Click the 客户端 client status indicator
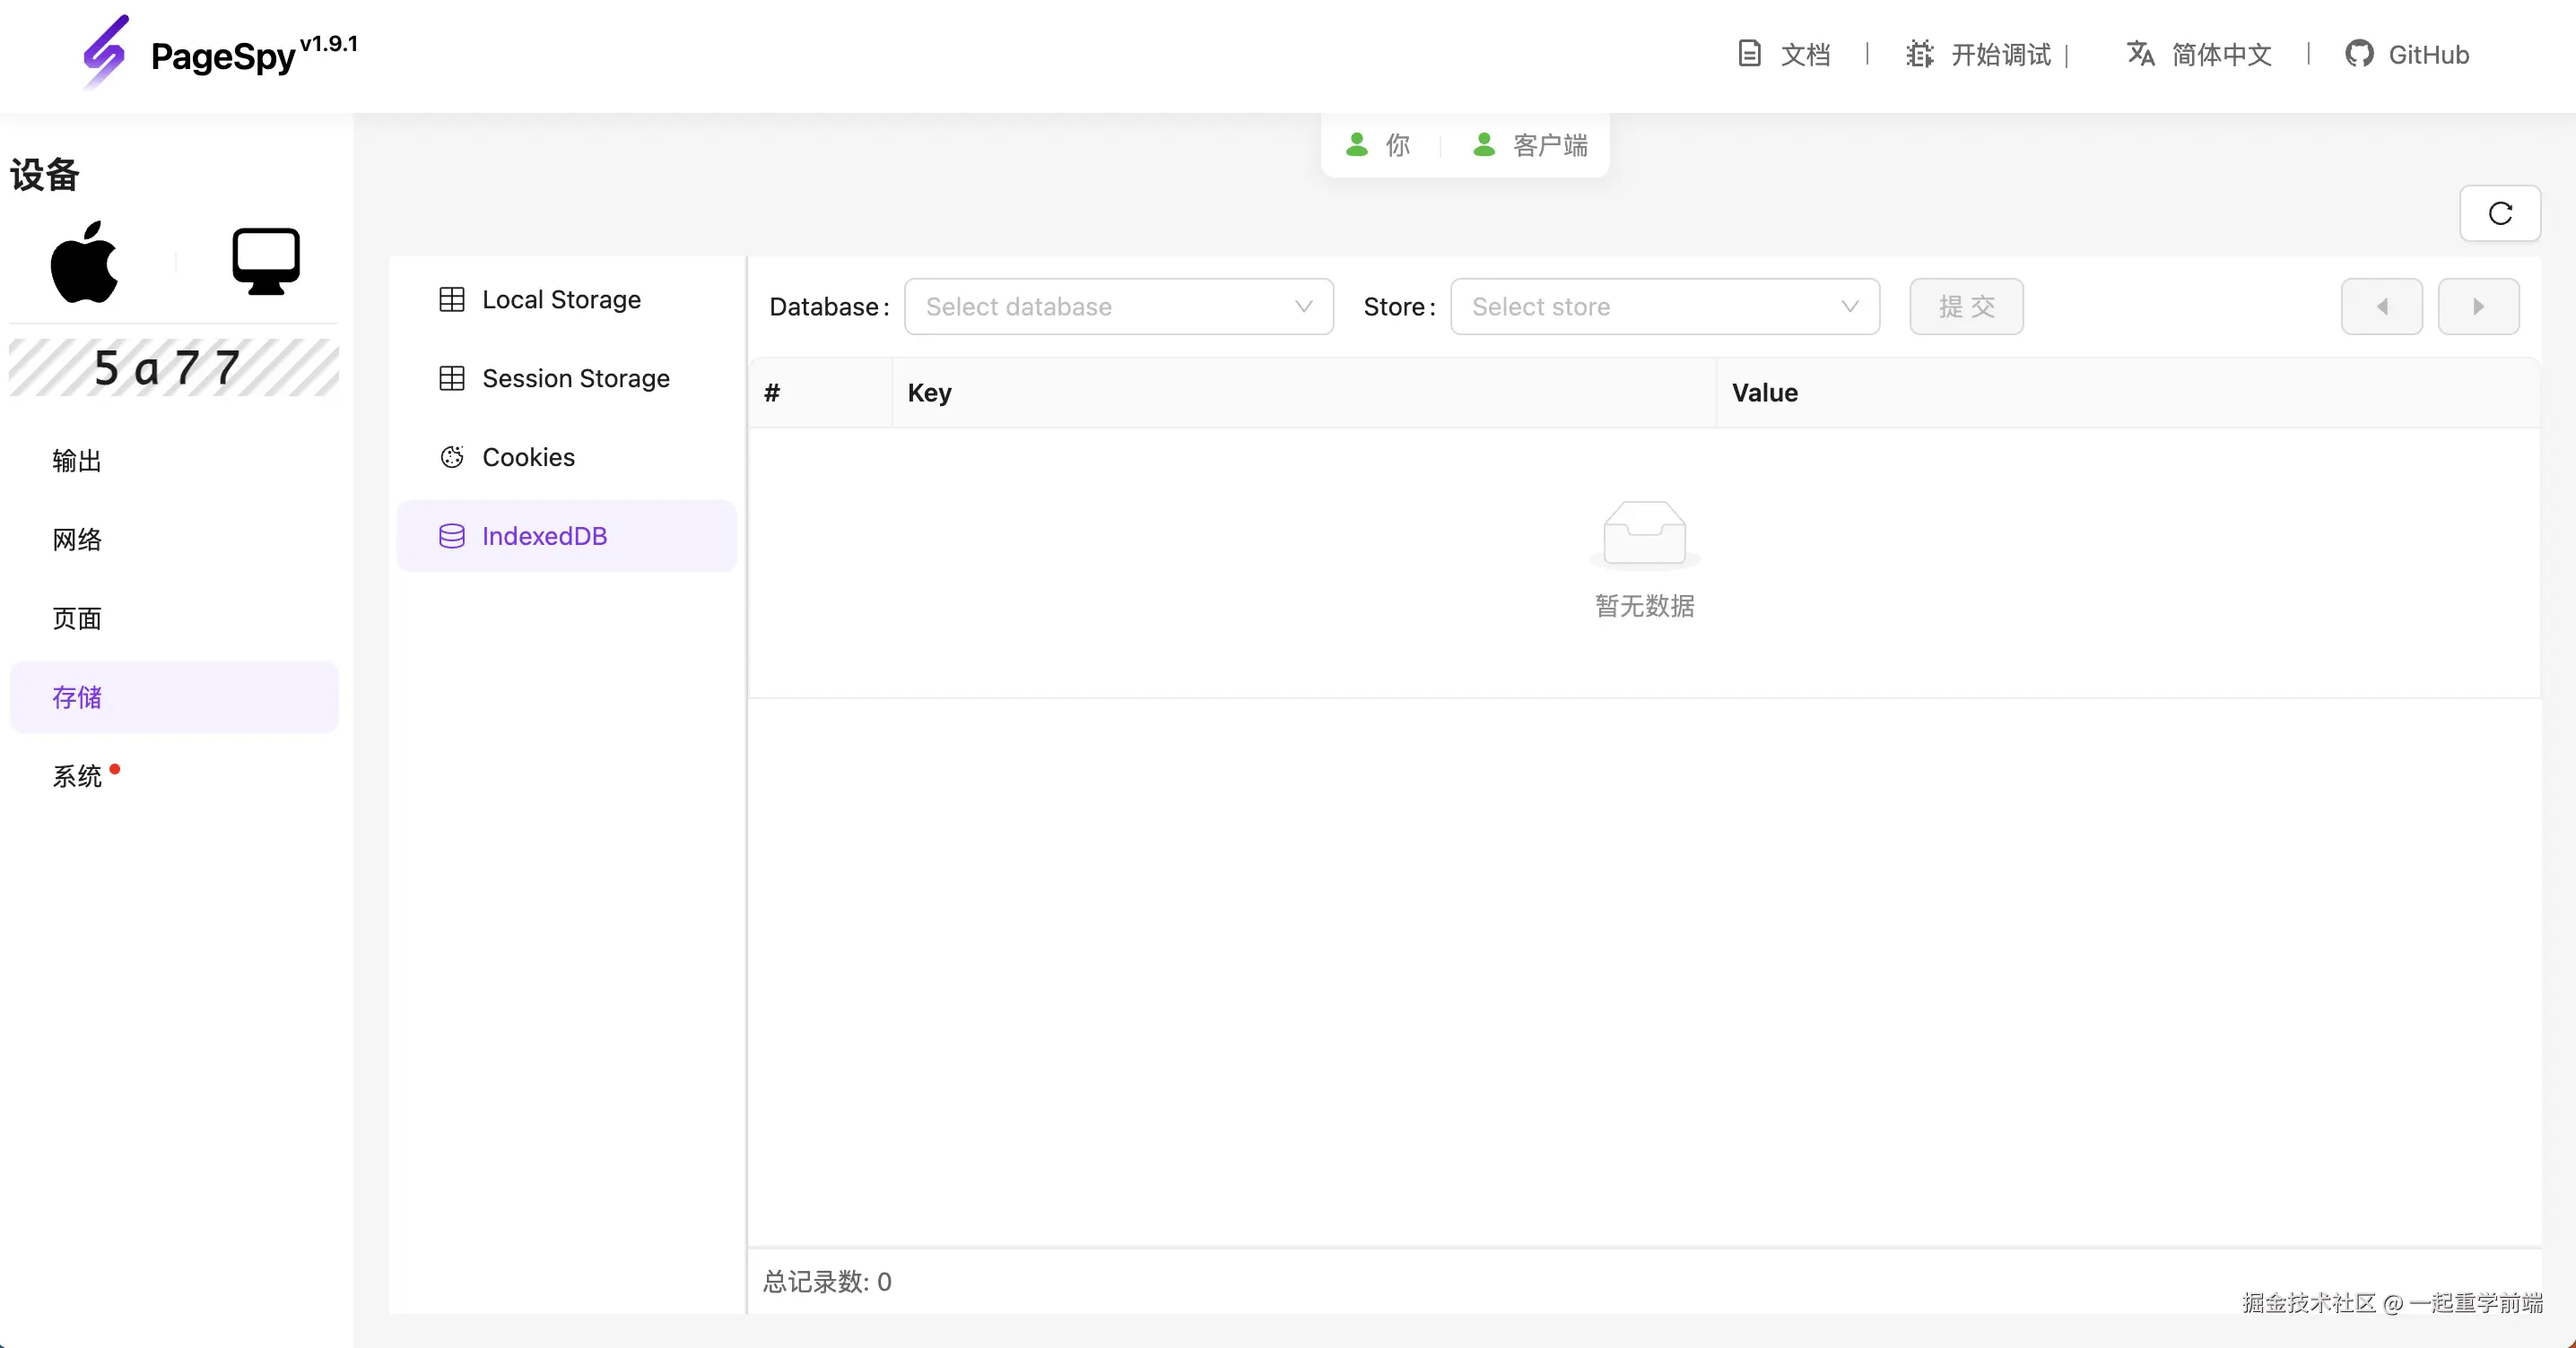This screenshot has height=1348, width=2576. click(1530, 146)
